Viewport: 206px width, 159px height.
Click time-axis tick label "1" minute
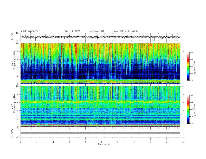[x=37, y=142]
